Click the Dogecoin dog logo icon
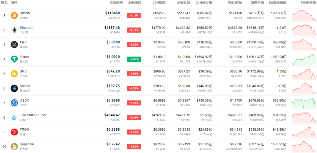The width and height of the screenshot is (317, 153). point(14,147)
